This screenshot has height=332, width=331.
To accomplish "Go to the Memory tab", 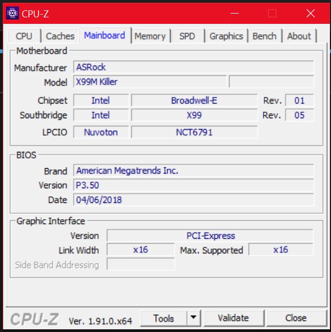I will [x=150, y=36].
